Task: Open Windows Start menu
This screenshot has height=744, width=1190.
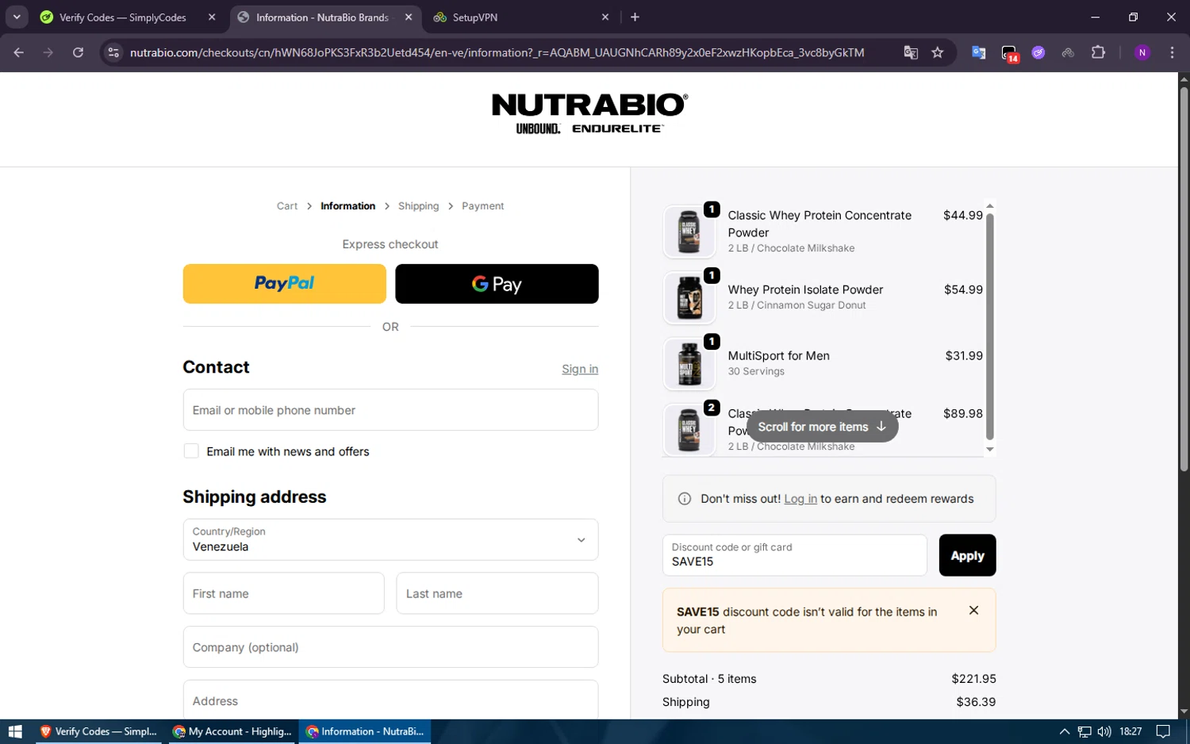Action: click(15, 731)
